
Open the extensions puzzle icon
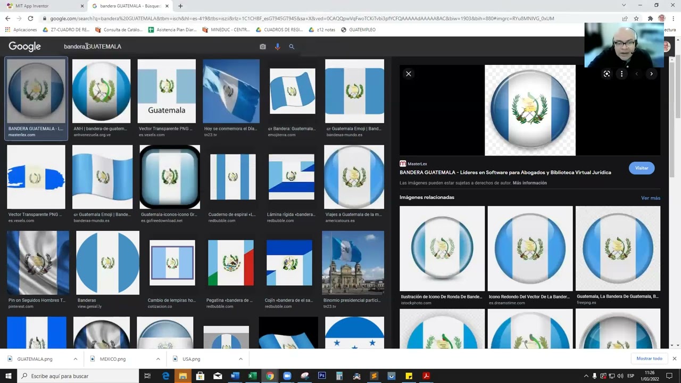(650, 18)
